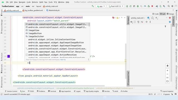Open the SDK Manager toolbar icon
This screenshot has height=100, width=178.
click(x=164, y=6)
